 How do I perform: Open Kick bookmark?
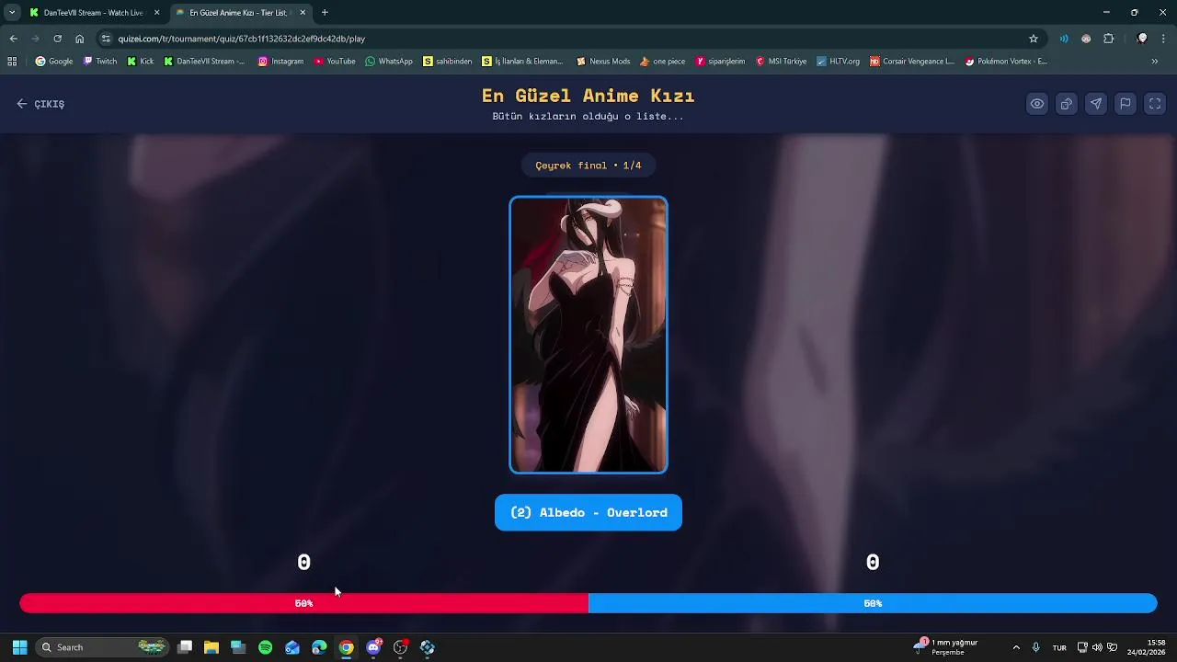tap(141, 62)
